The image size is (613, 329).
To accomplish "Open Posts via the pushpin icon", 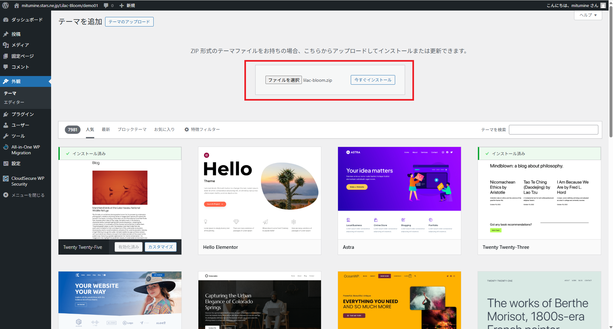I will tap(6, 34).
